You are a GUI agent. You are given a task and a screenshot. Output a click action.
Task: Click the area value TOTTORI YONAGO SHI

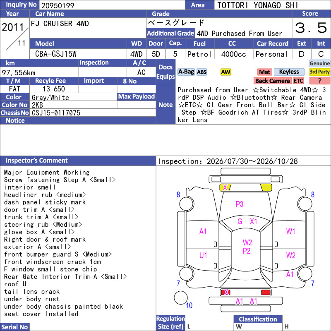click(x=257, y=5)
